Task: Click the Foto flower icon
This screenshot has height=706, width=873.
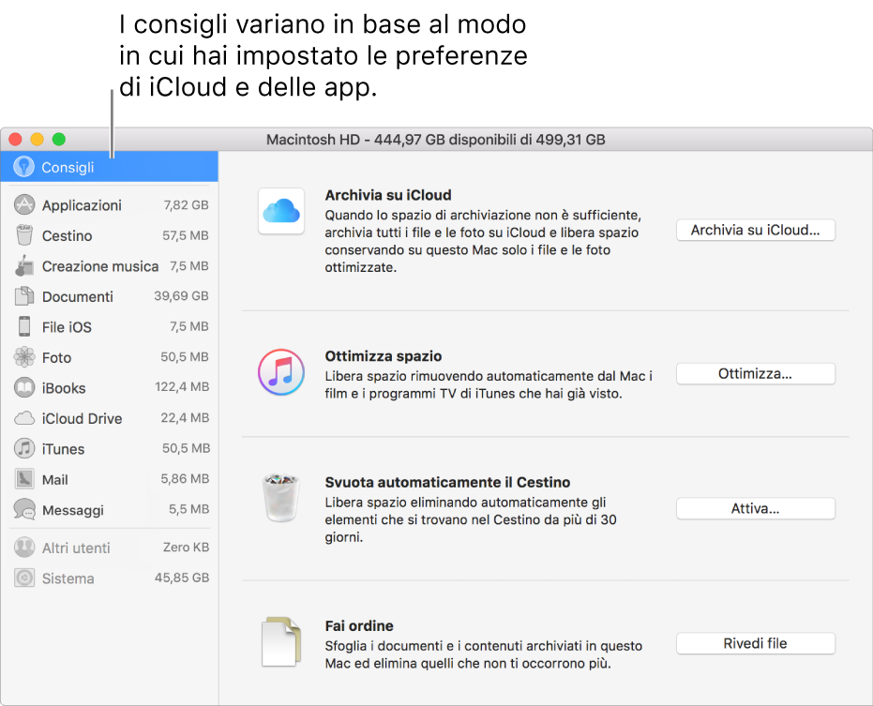Action: pyautogui.click(x=24, y=357)
